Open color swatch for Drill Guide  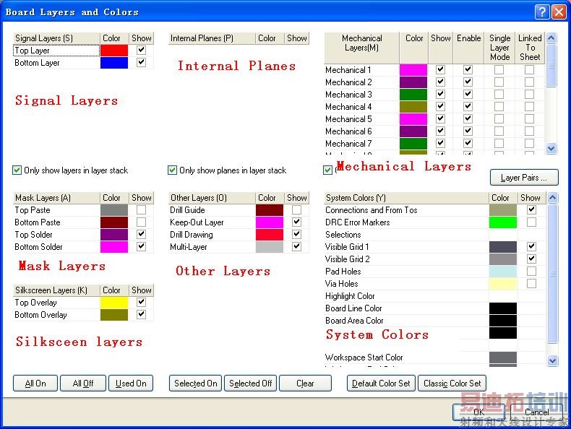(270, 210)
